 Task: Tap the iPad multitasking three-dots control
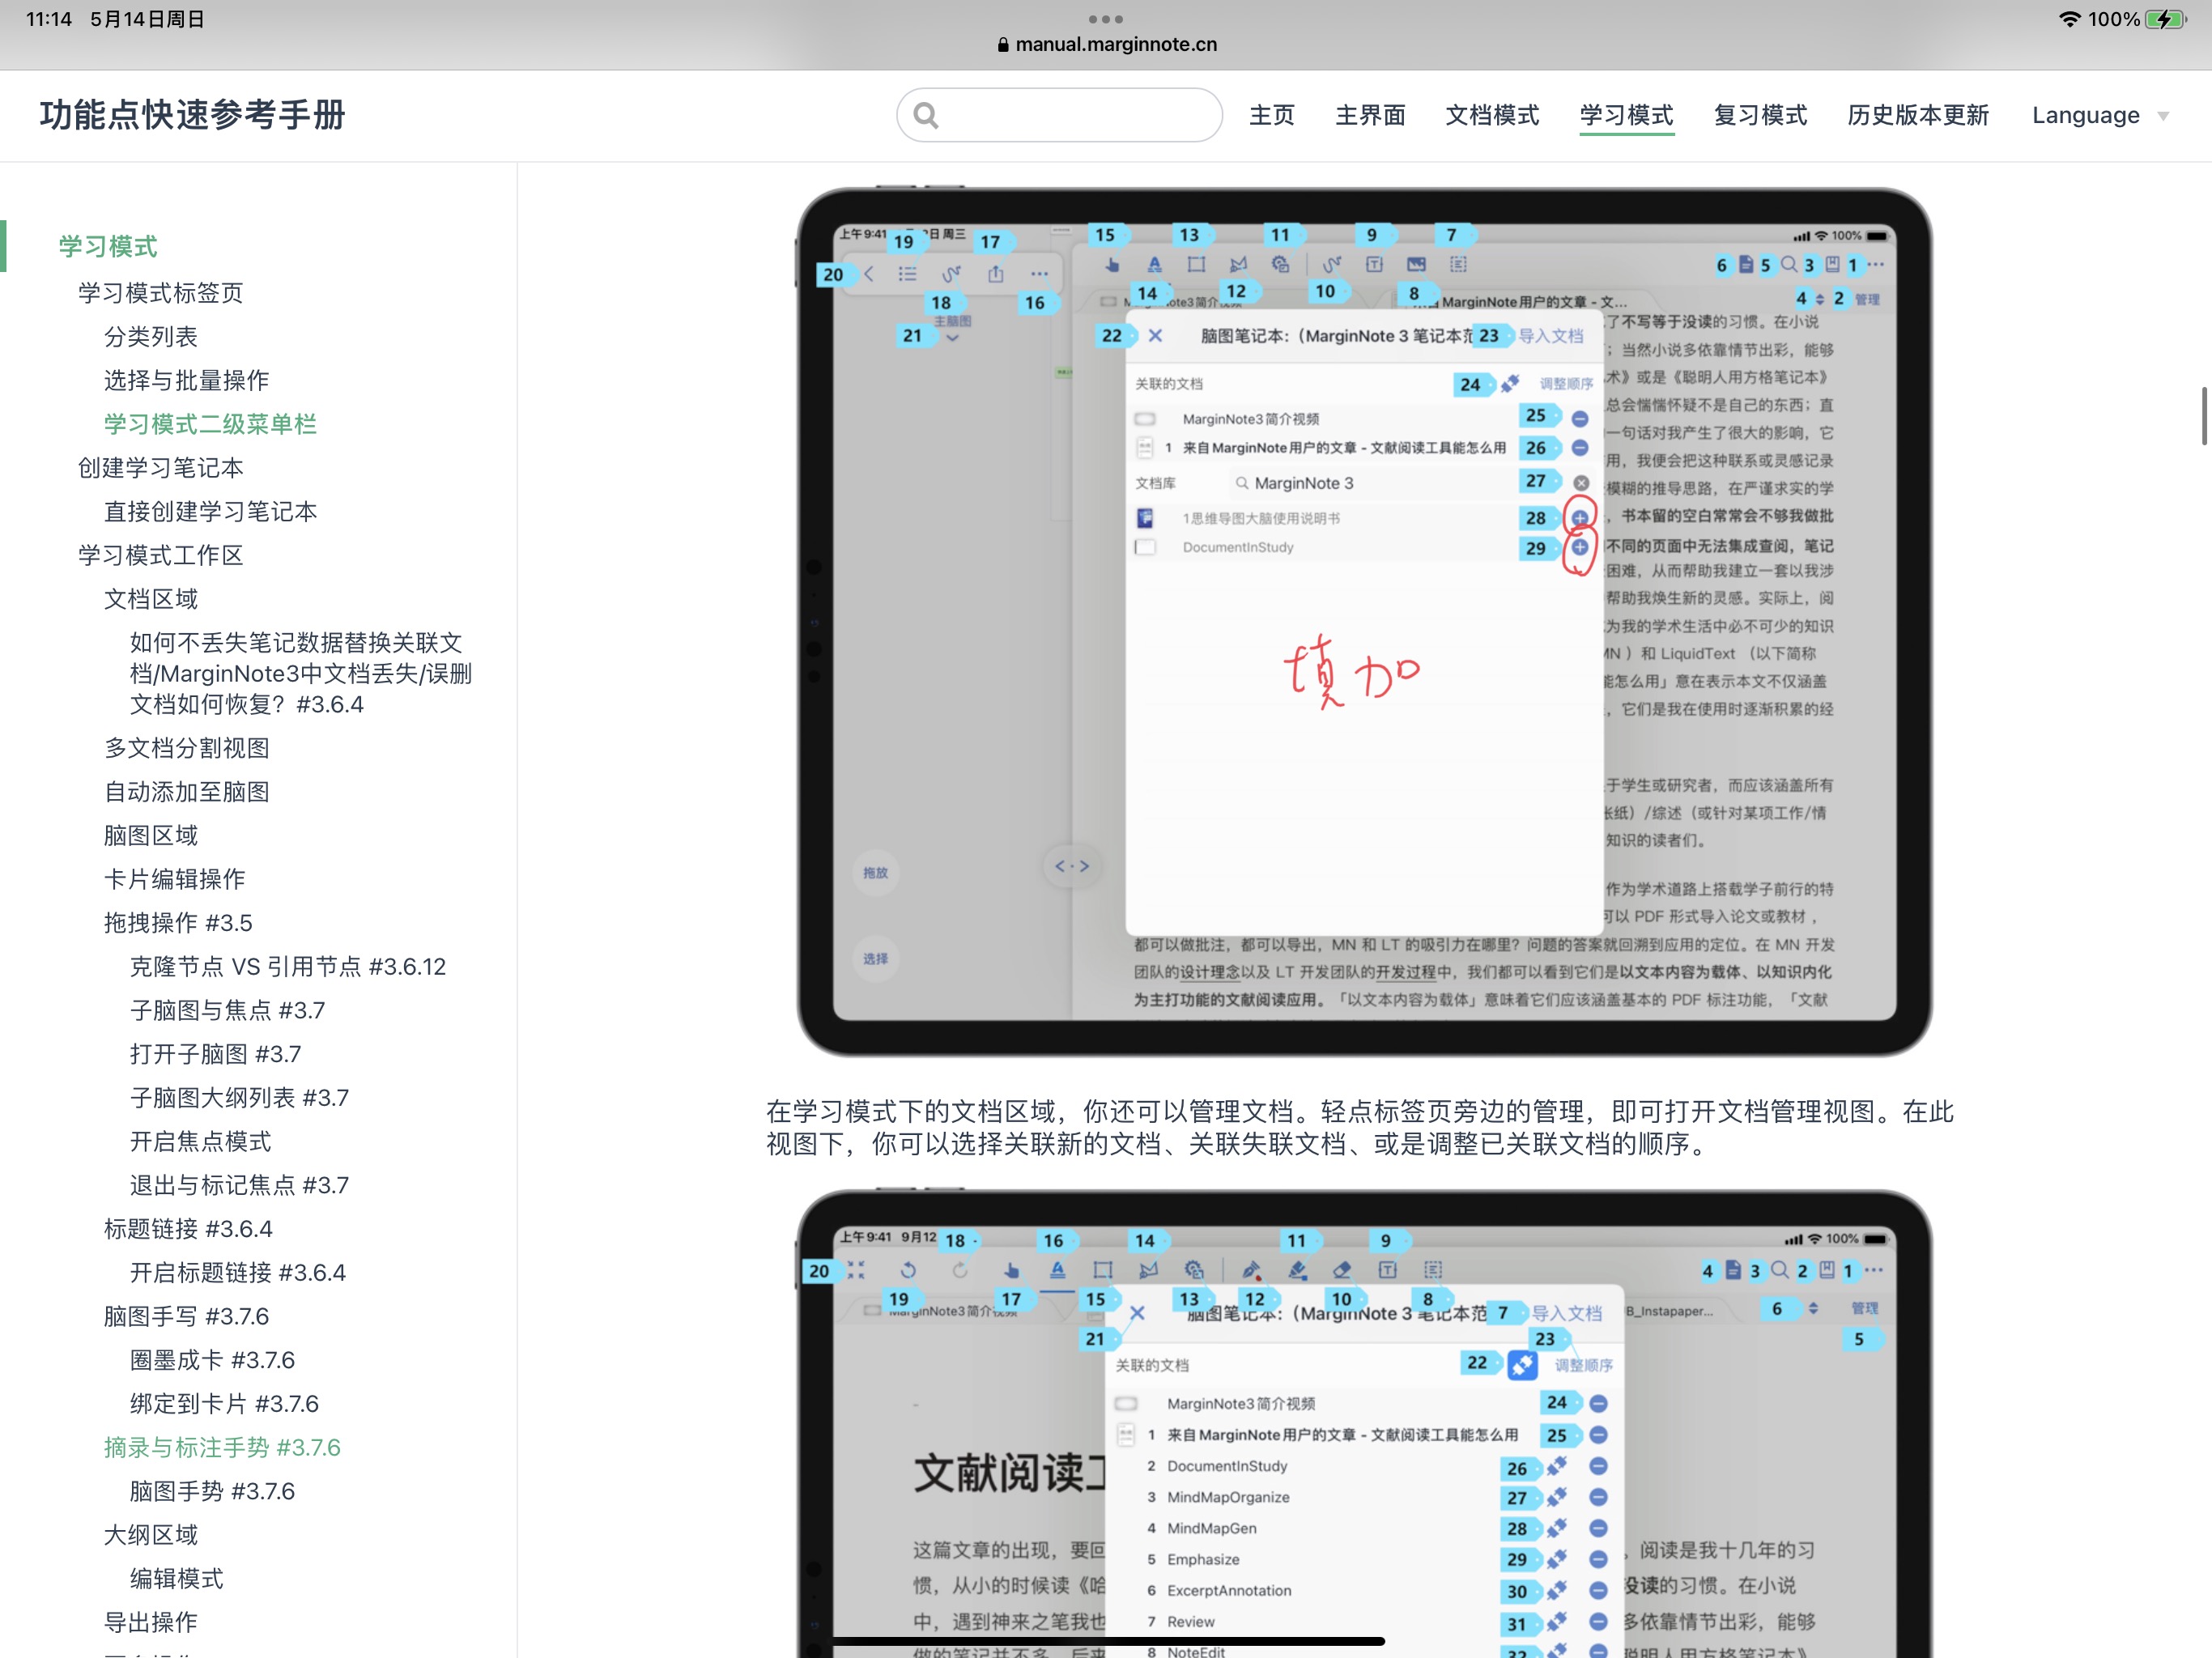click(1105, 19)
